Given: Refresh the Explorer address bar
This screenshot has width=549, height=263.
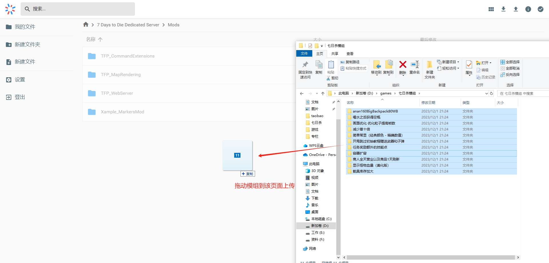Looking at the screenshot, I should (x=492, y=93).
